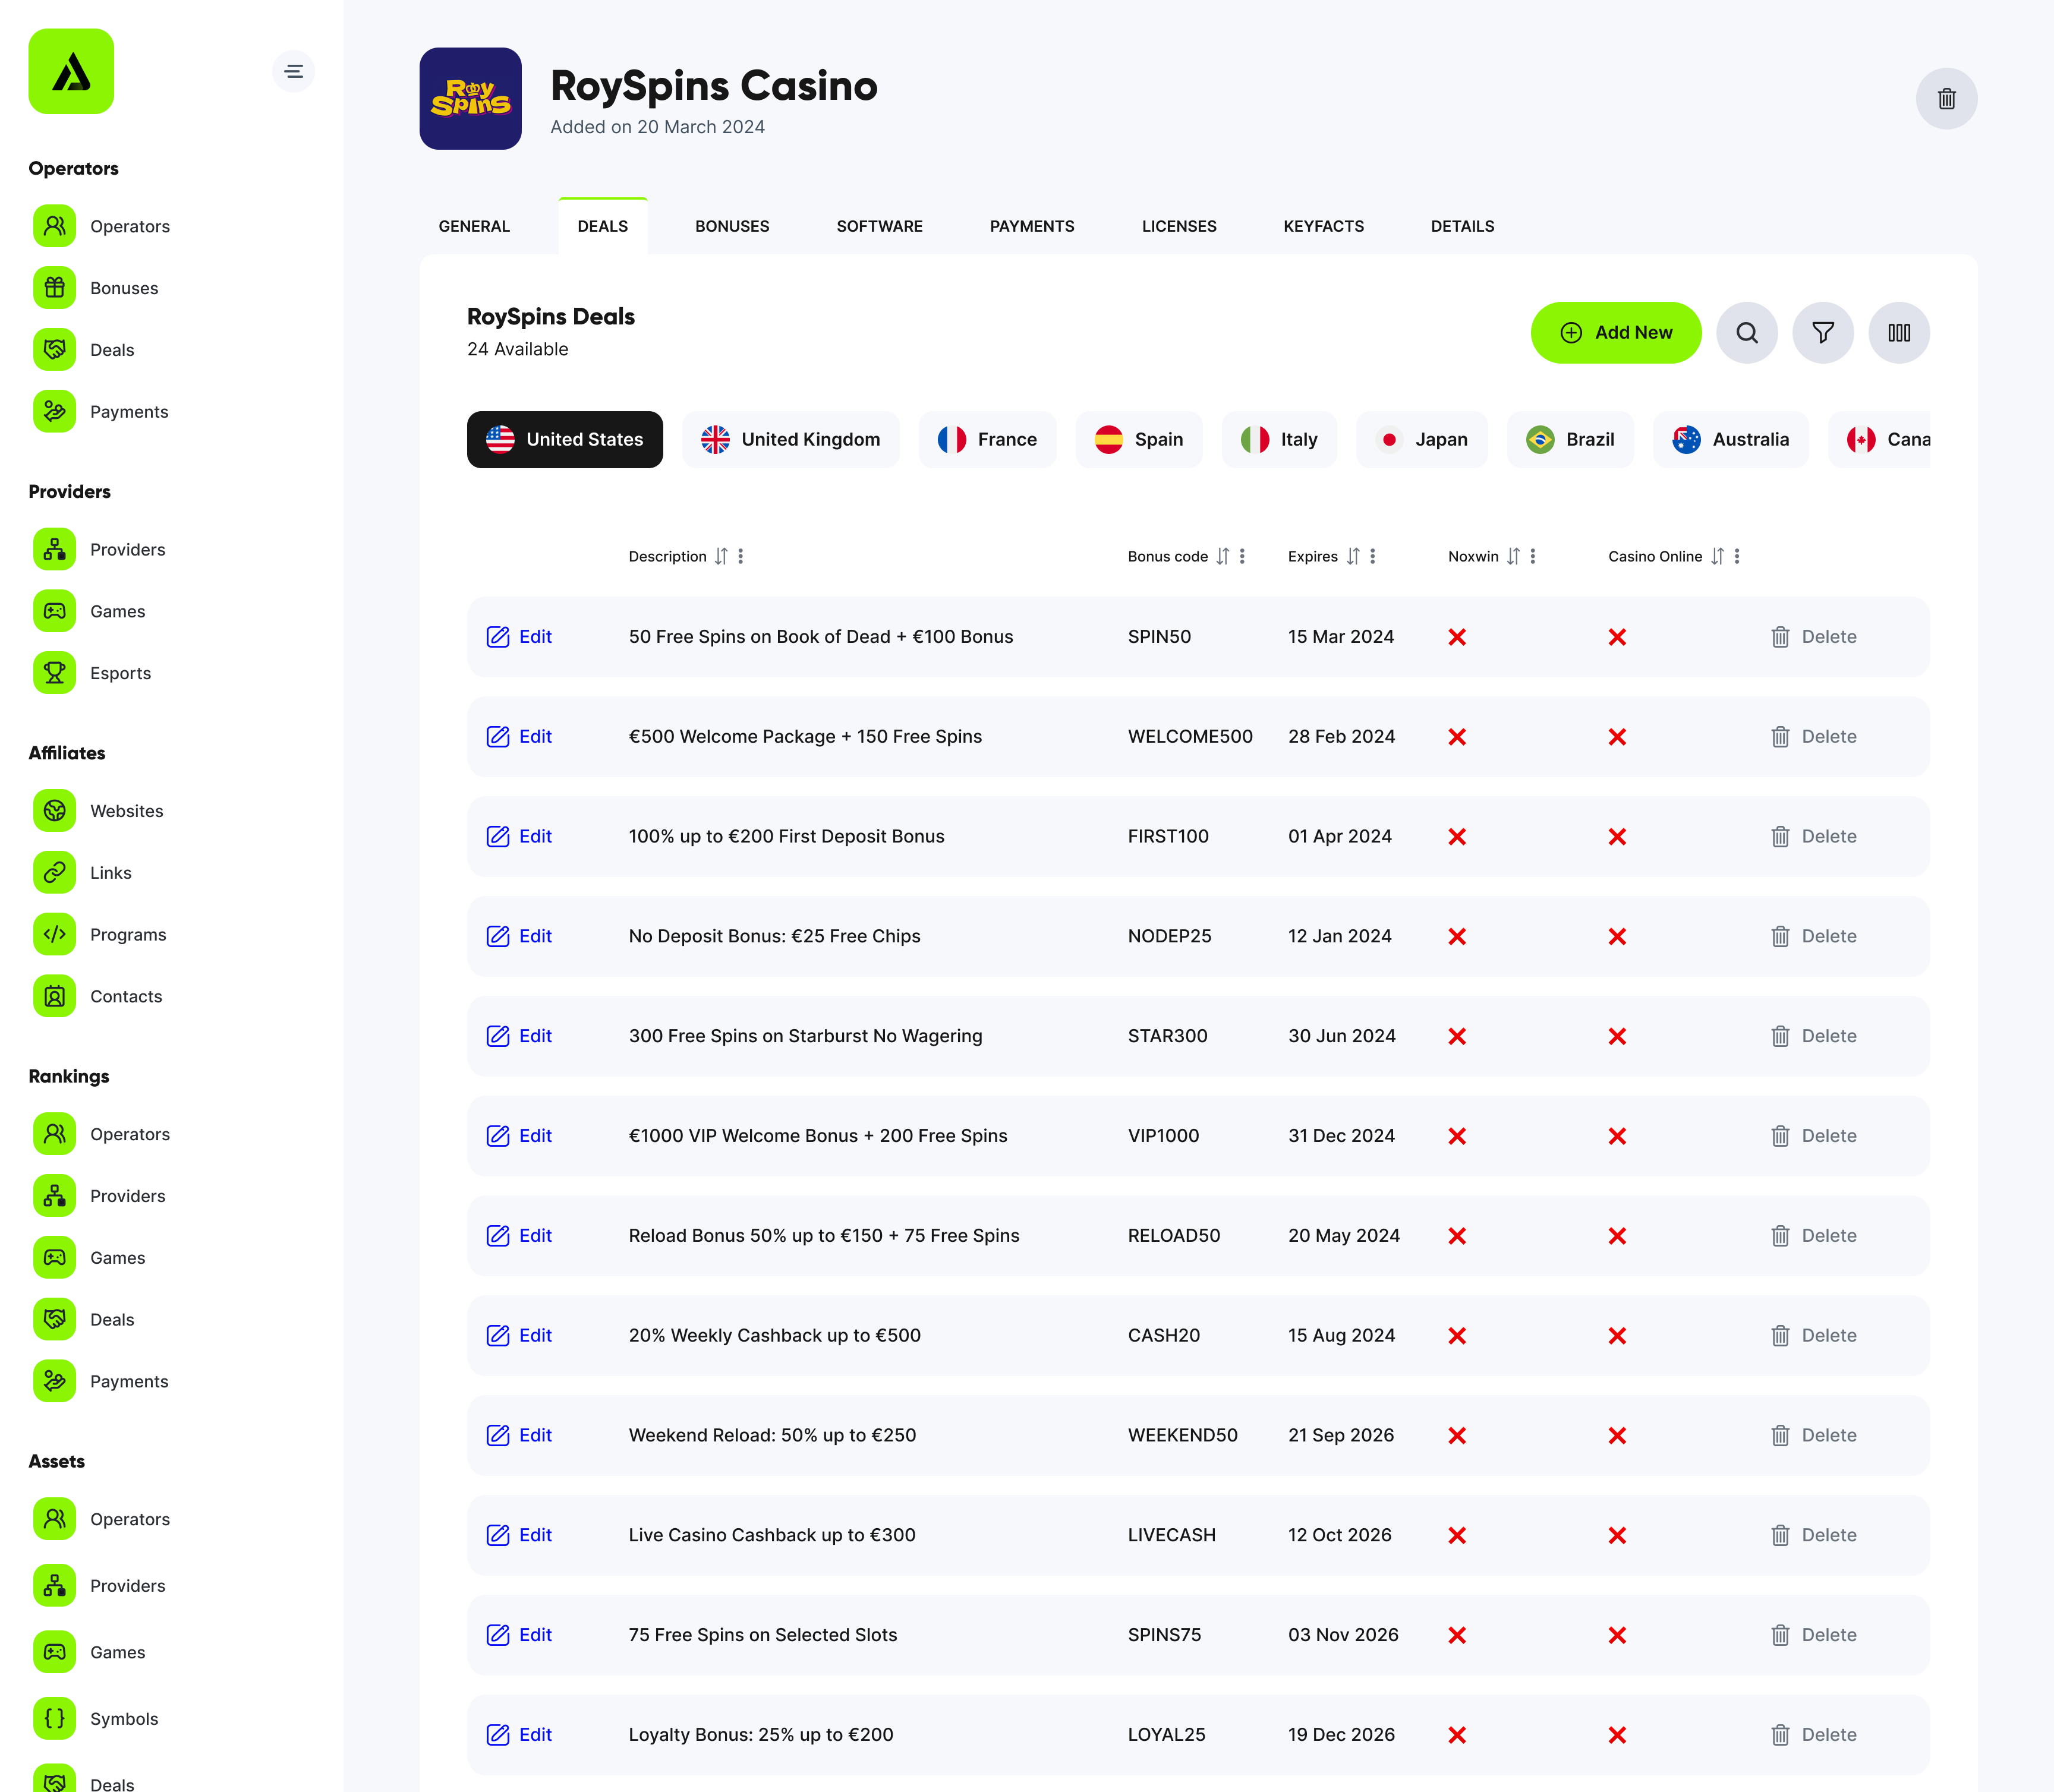The height and width of the screenshot is (1792, 2054).
Task: Open Casino Online column options dots menu
Action: point(1737,556)
